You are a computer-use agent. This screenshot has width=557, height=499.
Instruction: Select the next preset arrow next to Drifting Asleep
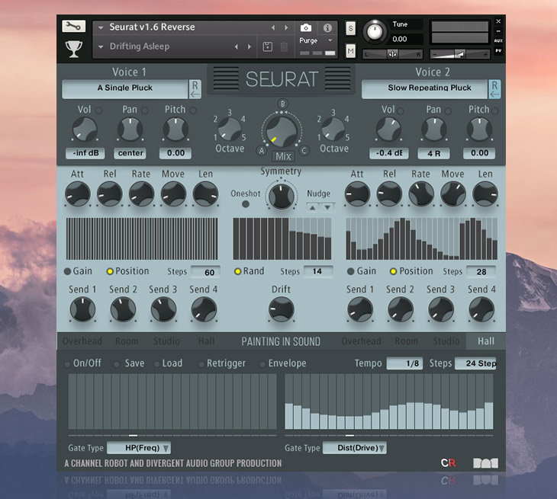(x=250, y=46)
